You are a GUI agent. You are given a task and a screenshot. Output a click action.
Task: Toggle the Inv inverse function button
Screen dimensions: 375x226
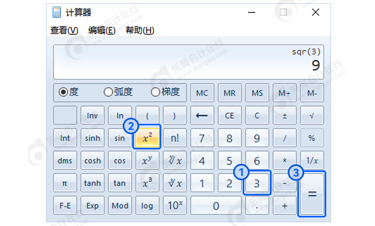coord(92,115)
